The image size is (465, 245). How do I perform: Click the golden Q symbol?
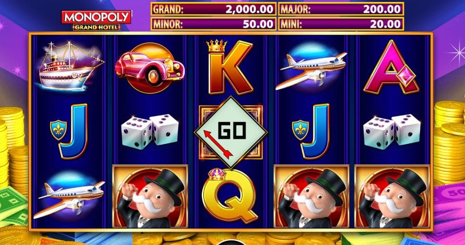[x=230, y=196]
